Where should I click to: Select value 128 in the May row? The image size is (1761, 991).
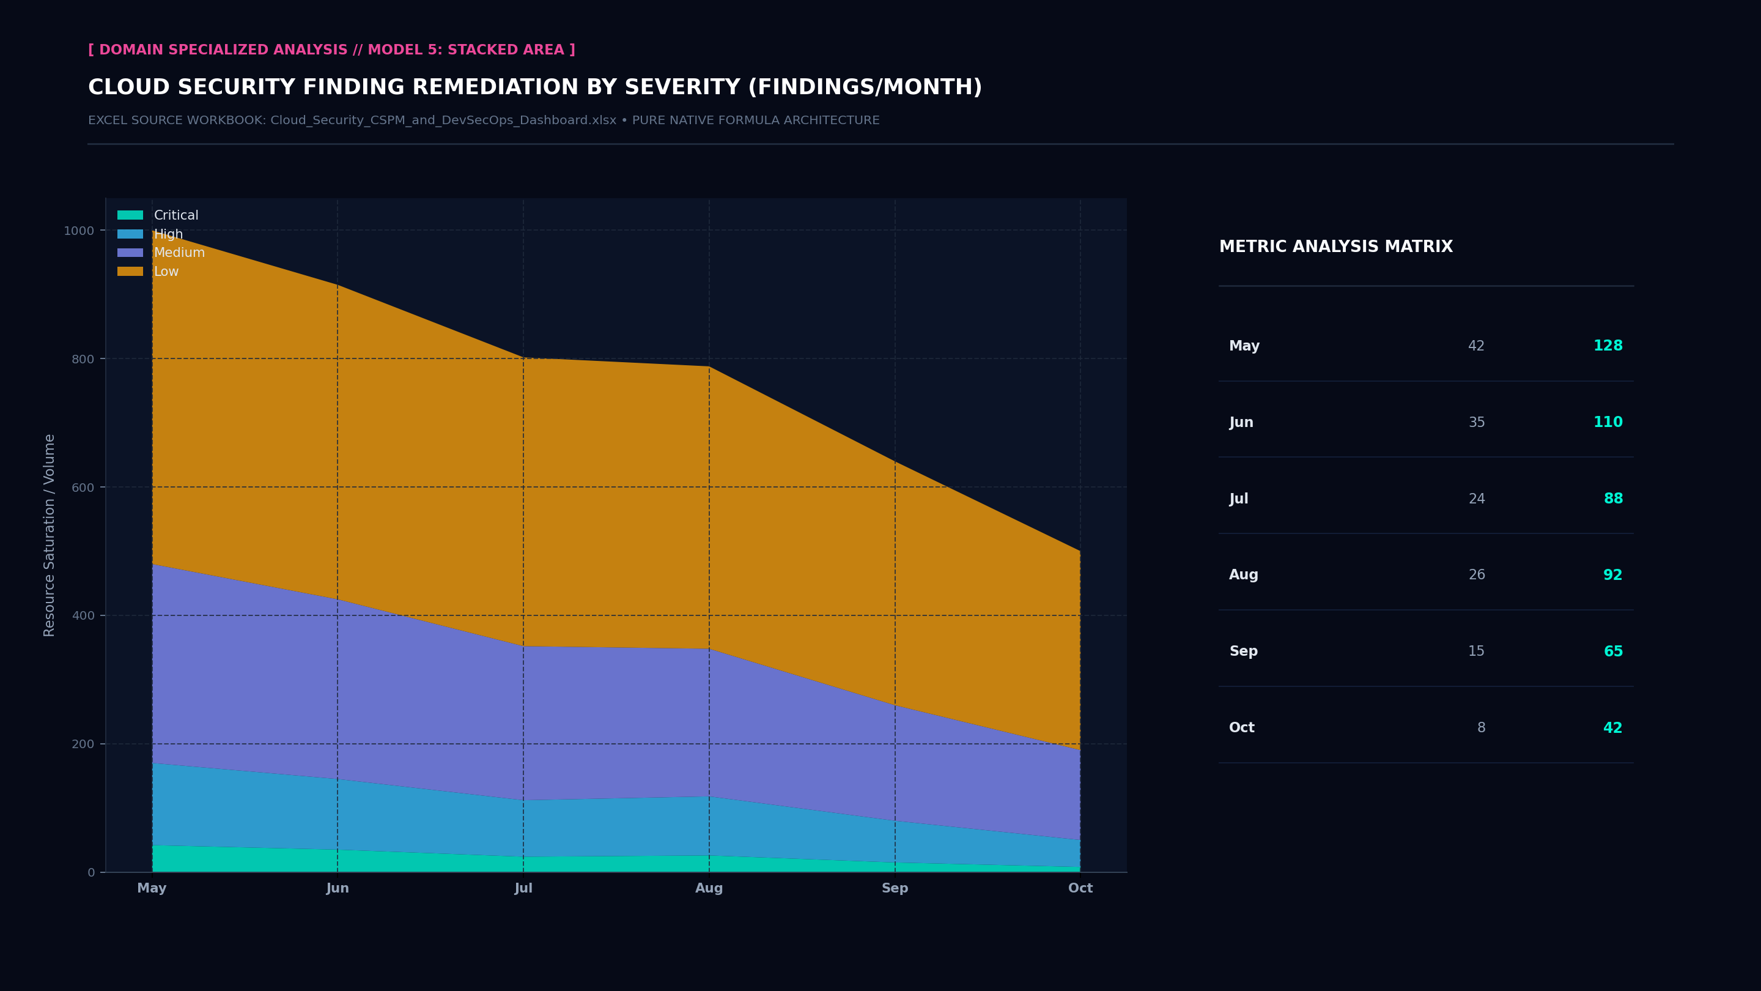click(1608, 346)
